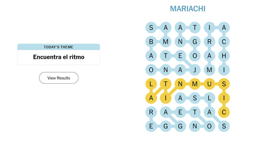
Task: Click the yellow letter S tile
Action: click(224, 84)
